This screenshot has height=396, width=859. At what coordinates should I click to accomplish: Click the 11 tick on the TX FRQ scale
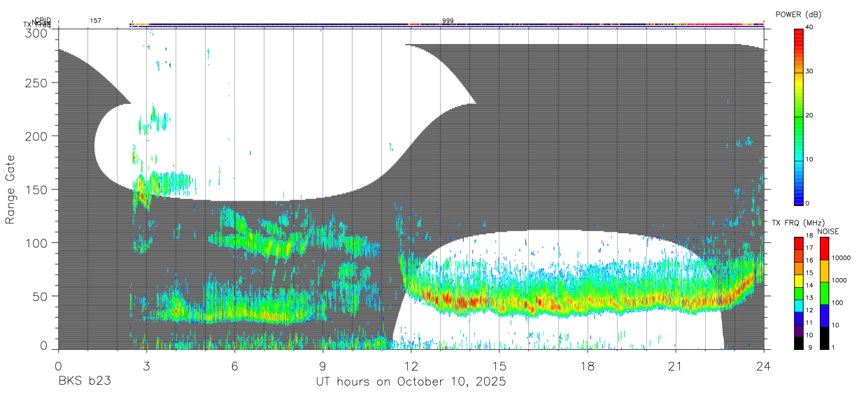click(810, 322)
